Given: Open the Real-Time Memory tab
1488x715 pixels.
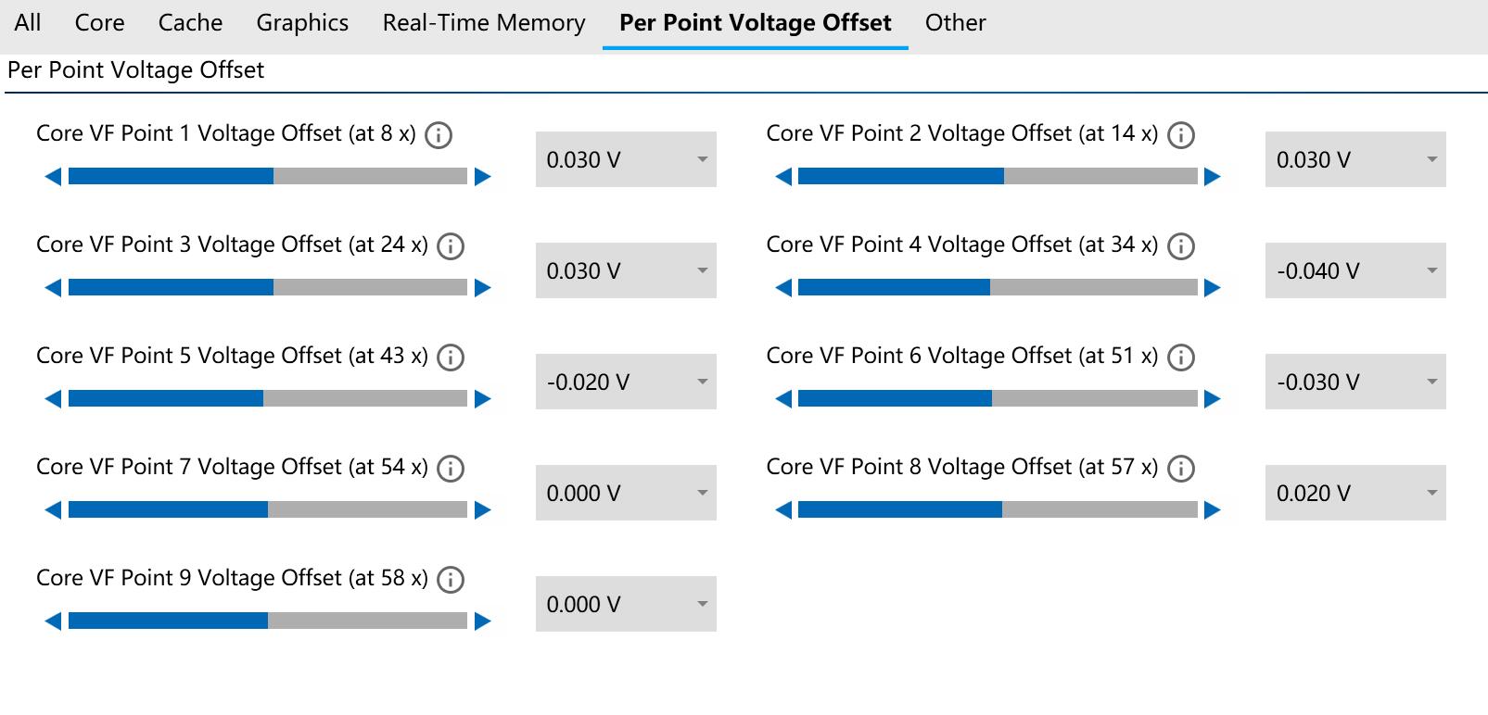Looking at the screenshot, I should pyautogui.click(x=483, y=23).
